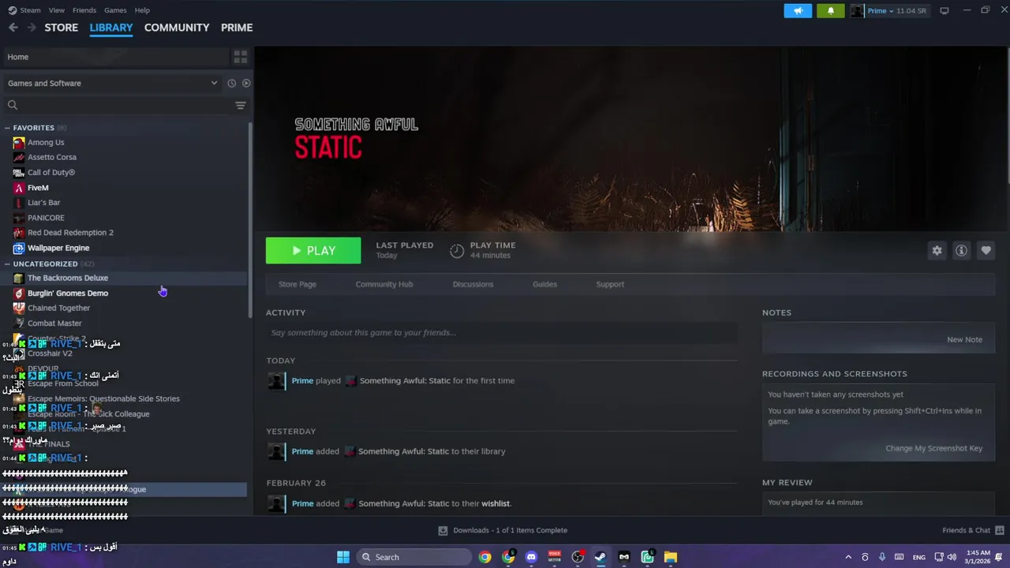Image resolution: width=1010 pixels, height=568 pixels.
Task: Open Discord from the taskbar
Action: pyautogui.click(x=531, y=557)
